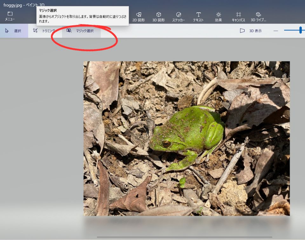Click the マジック選択 magic select button
This screenshot has width=305, height=240.
coord(81,31)
